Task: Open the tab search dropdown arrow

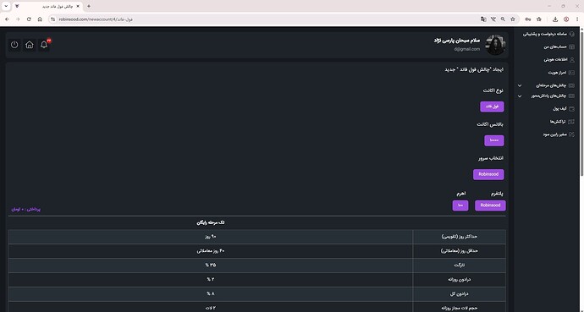Action: (x=6, y=6)
